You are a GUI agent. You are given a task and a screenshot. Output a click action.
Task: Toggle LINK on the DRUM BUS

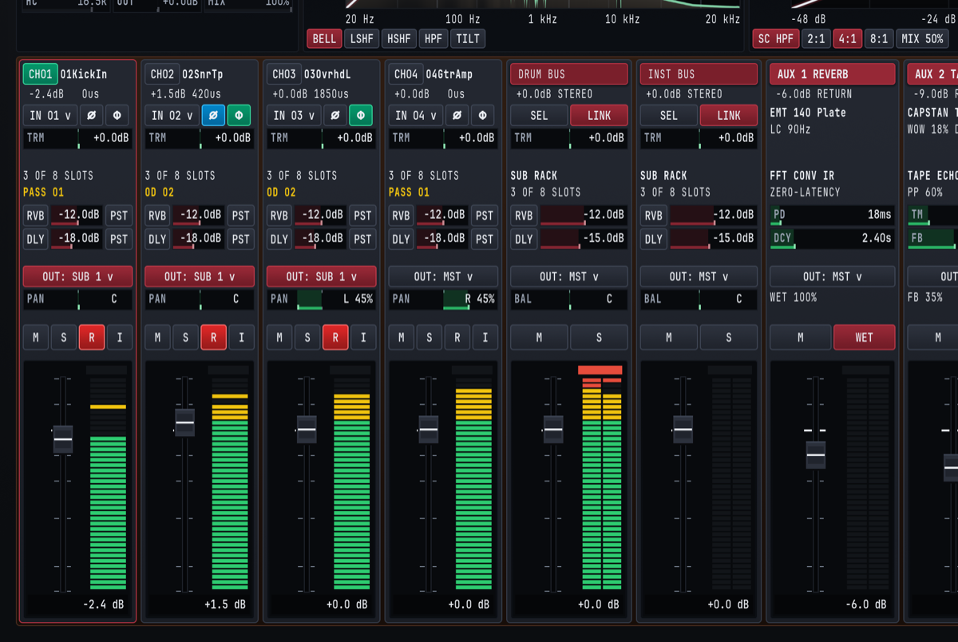[599, 115]
